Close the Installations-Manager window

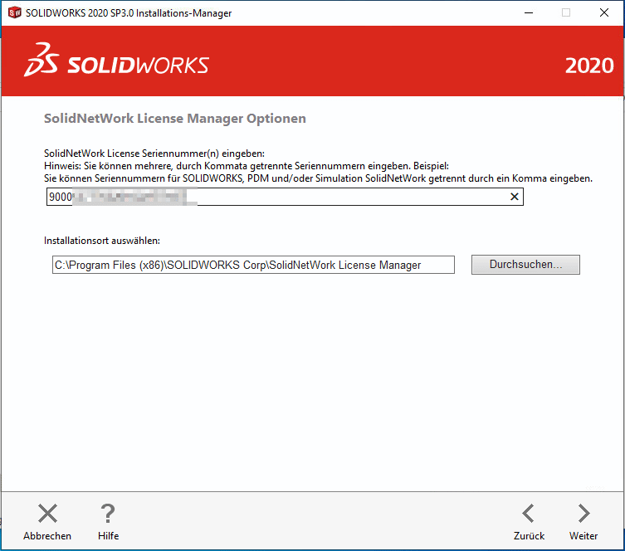604,13
